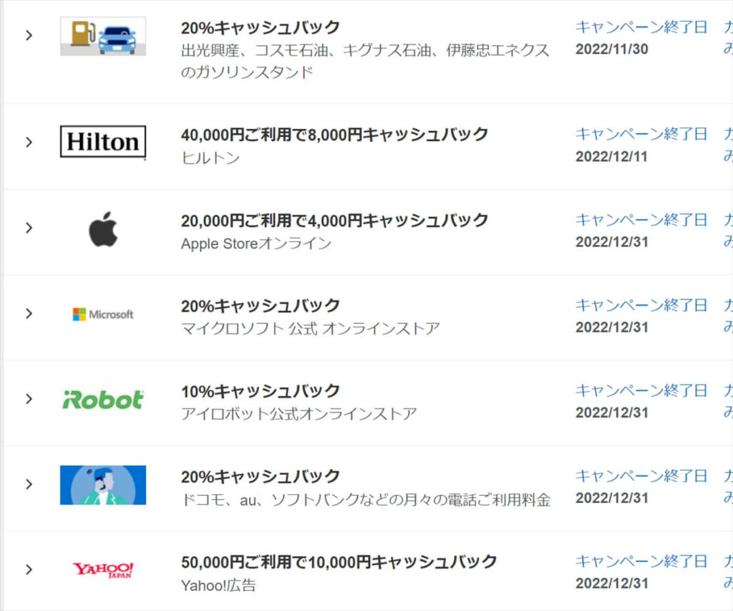Click キャンペーン終了日 for the Hilton offer
Viewport: 733px width, 611px height.
[641, 134]
